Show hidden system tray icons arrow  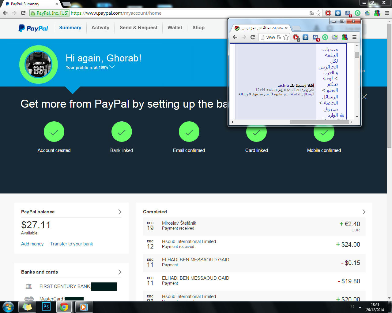pos(360,307)
